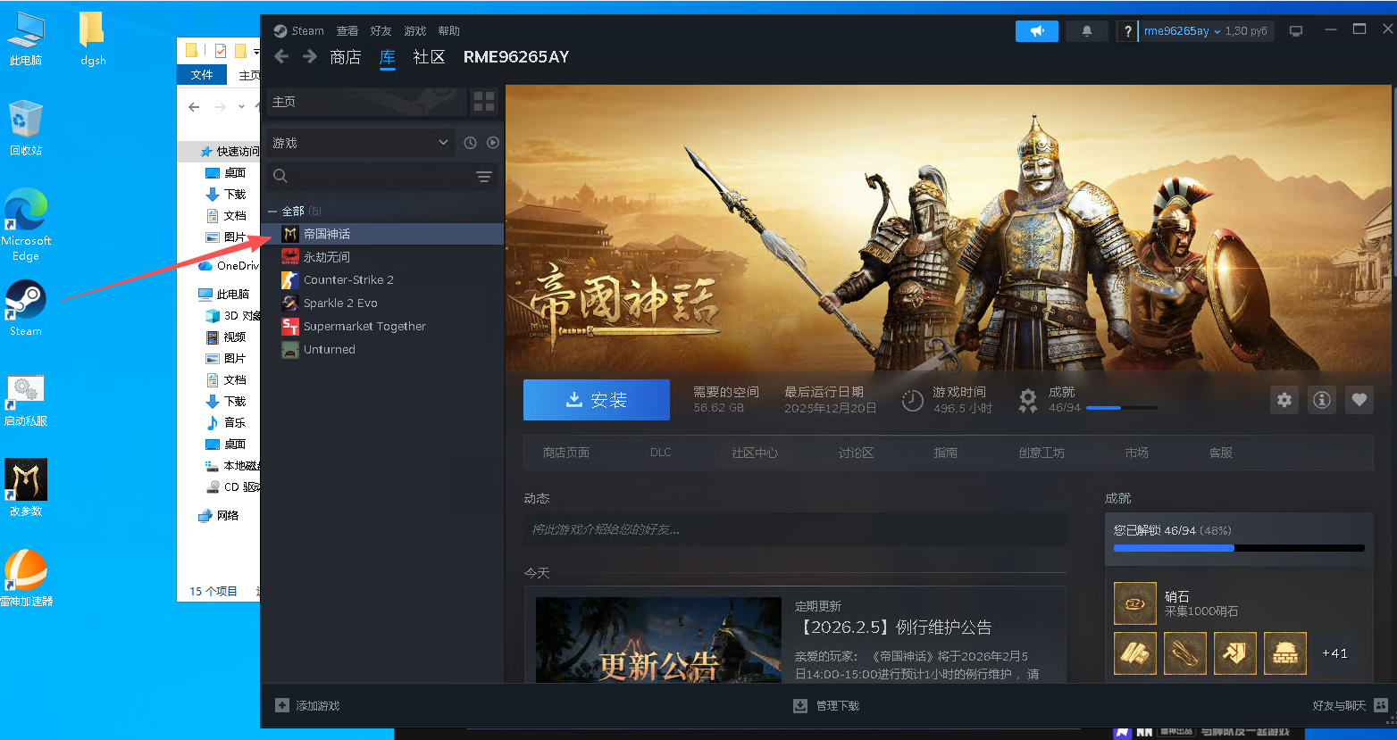Open Big Picture mode monitor icon
This screenshot has height=740, width=1397.
[1295, 31]
